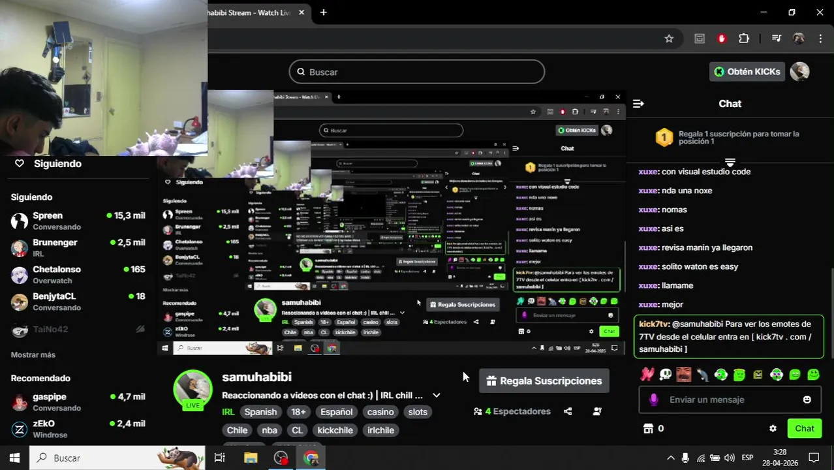Click the 4 Espectadores viewer count

(x=512, y=411)
